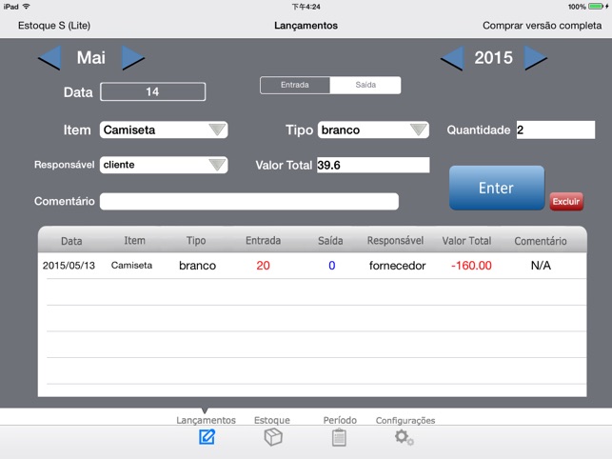Click the -160.00 value in the table
Viewport: 612px width, 459px height.
pos(471,266)
